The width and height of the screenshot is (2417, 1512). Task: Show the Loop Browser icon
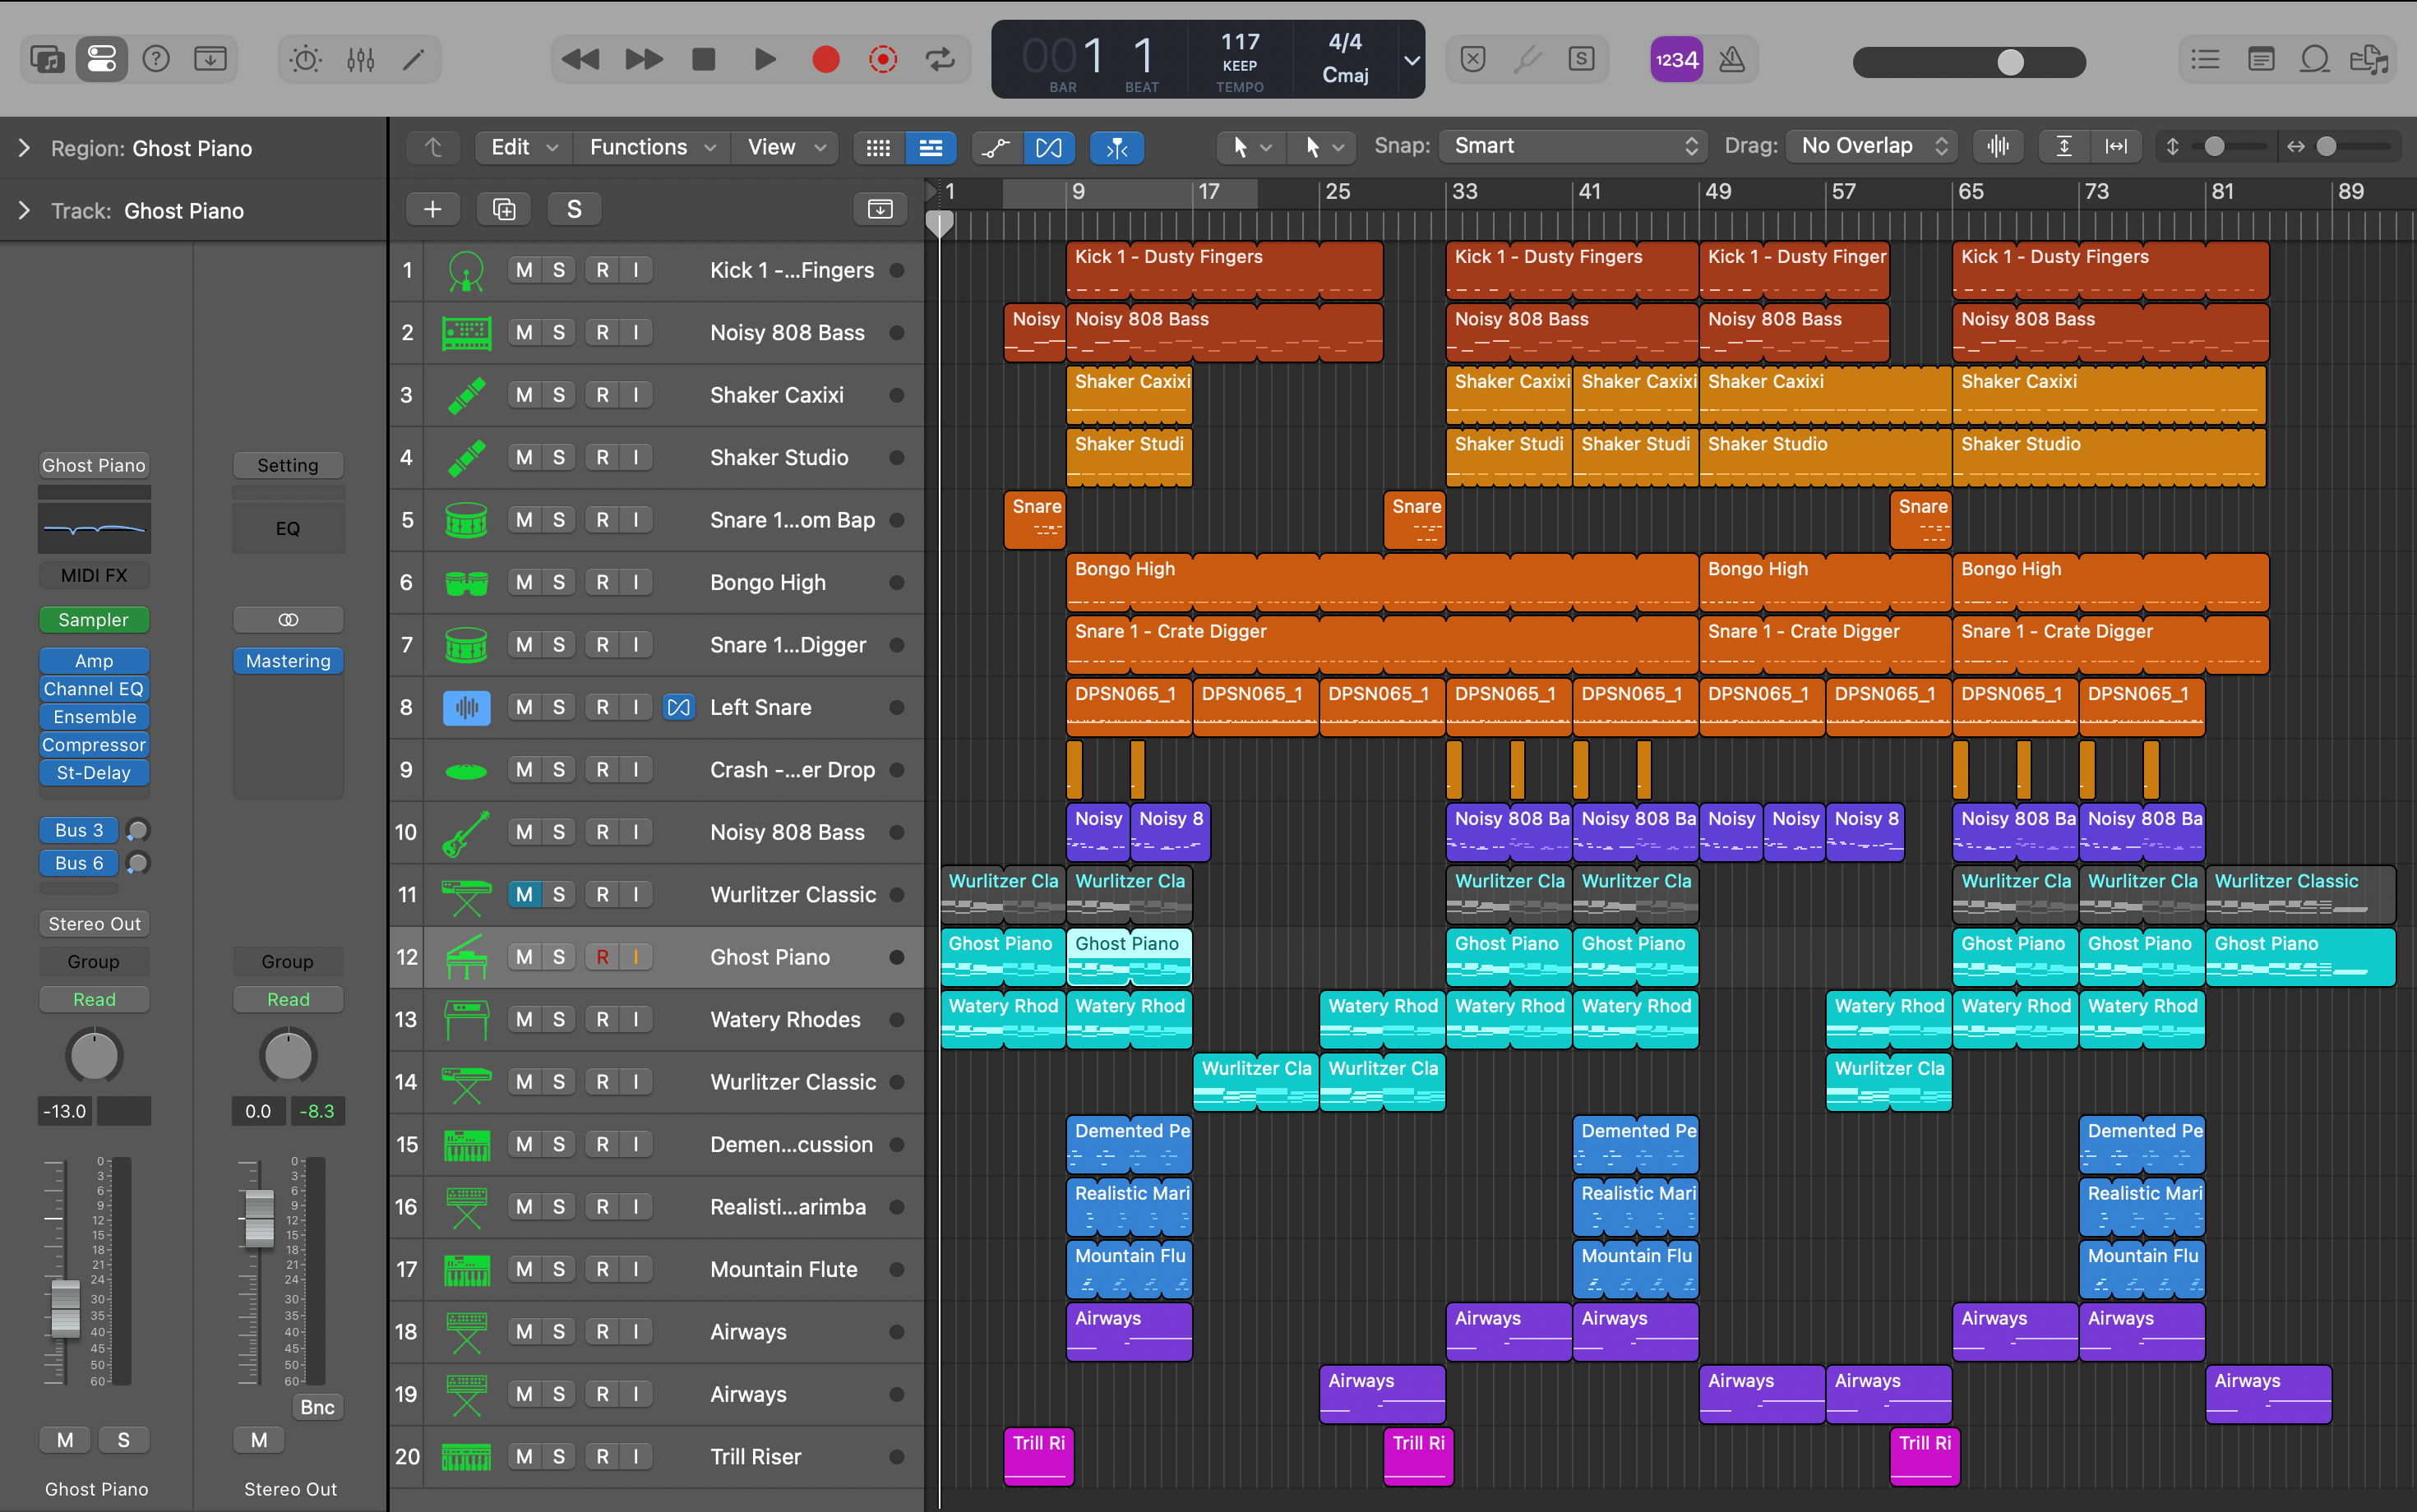tap(2315, 60)
